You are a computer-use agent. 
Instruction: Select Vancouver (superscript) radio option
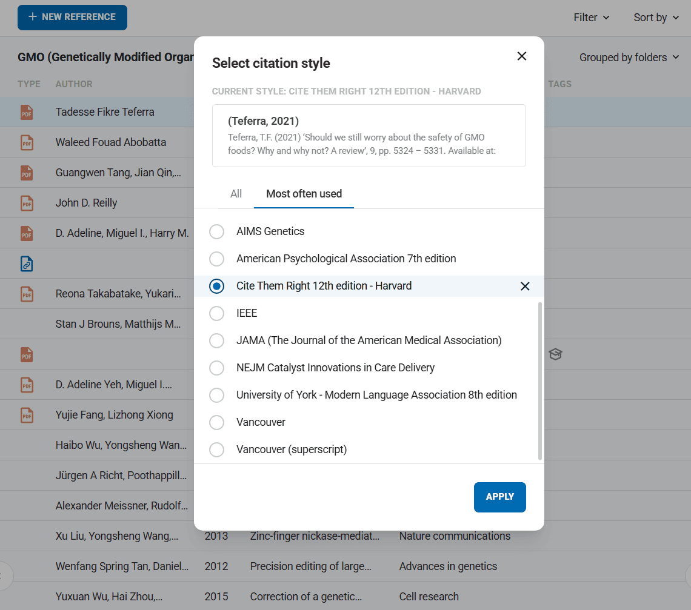click(x=216, y=449)
